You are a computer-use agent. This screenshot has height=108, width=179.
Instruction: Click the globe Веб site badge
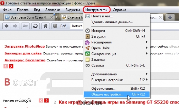(61, 26)
